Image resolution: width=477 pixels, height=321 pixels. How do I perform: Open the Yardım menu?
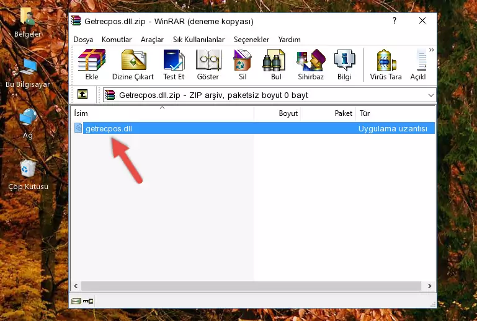pos(289,40)
